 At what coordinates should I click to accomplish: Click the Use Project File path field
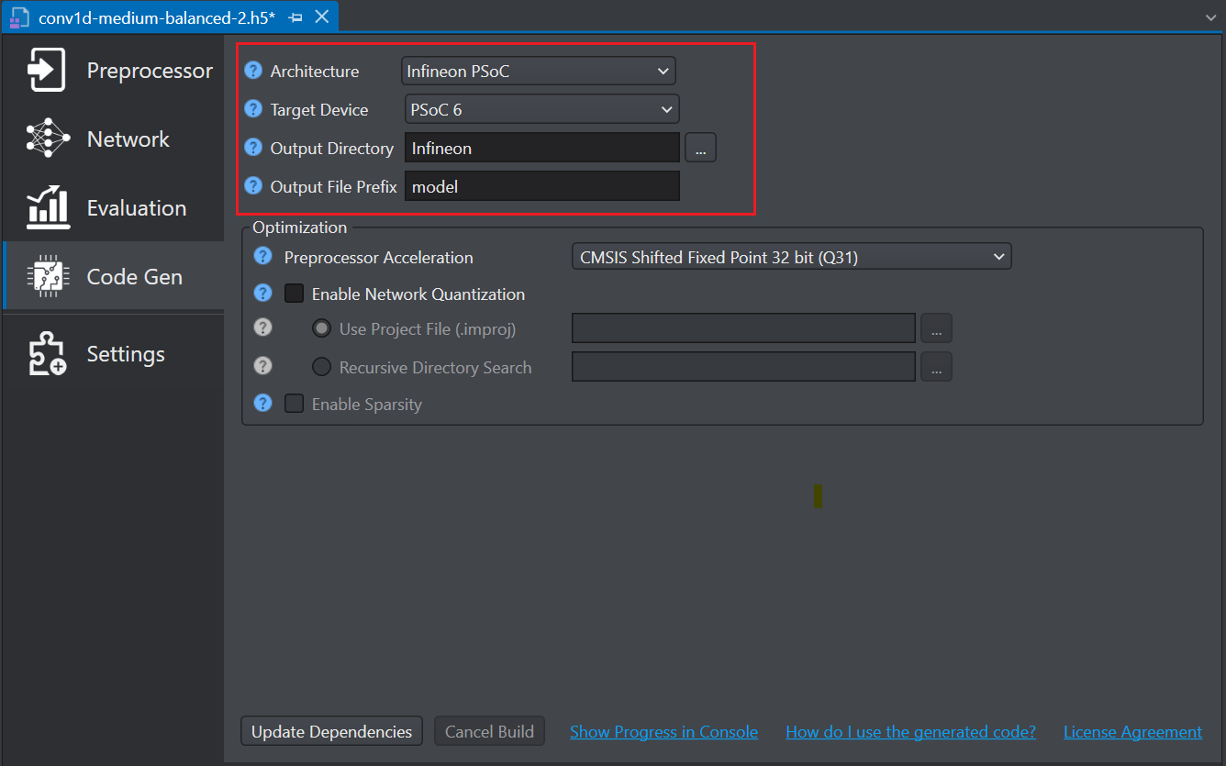[x=743, y=328]
